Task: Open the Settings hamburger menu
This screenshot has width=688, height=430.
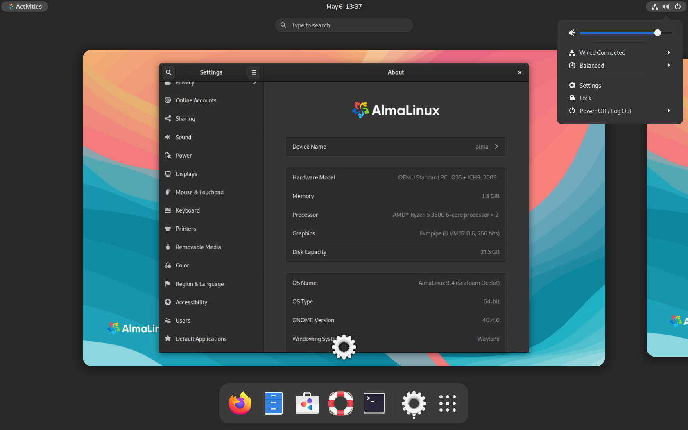Action: 254,72
